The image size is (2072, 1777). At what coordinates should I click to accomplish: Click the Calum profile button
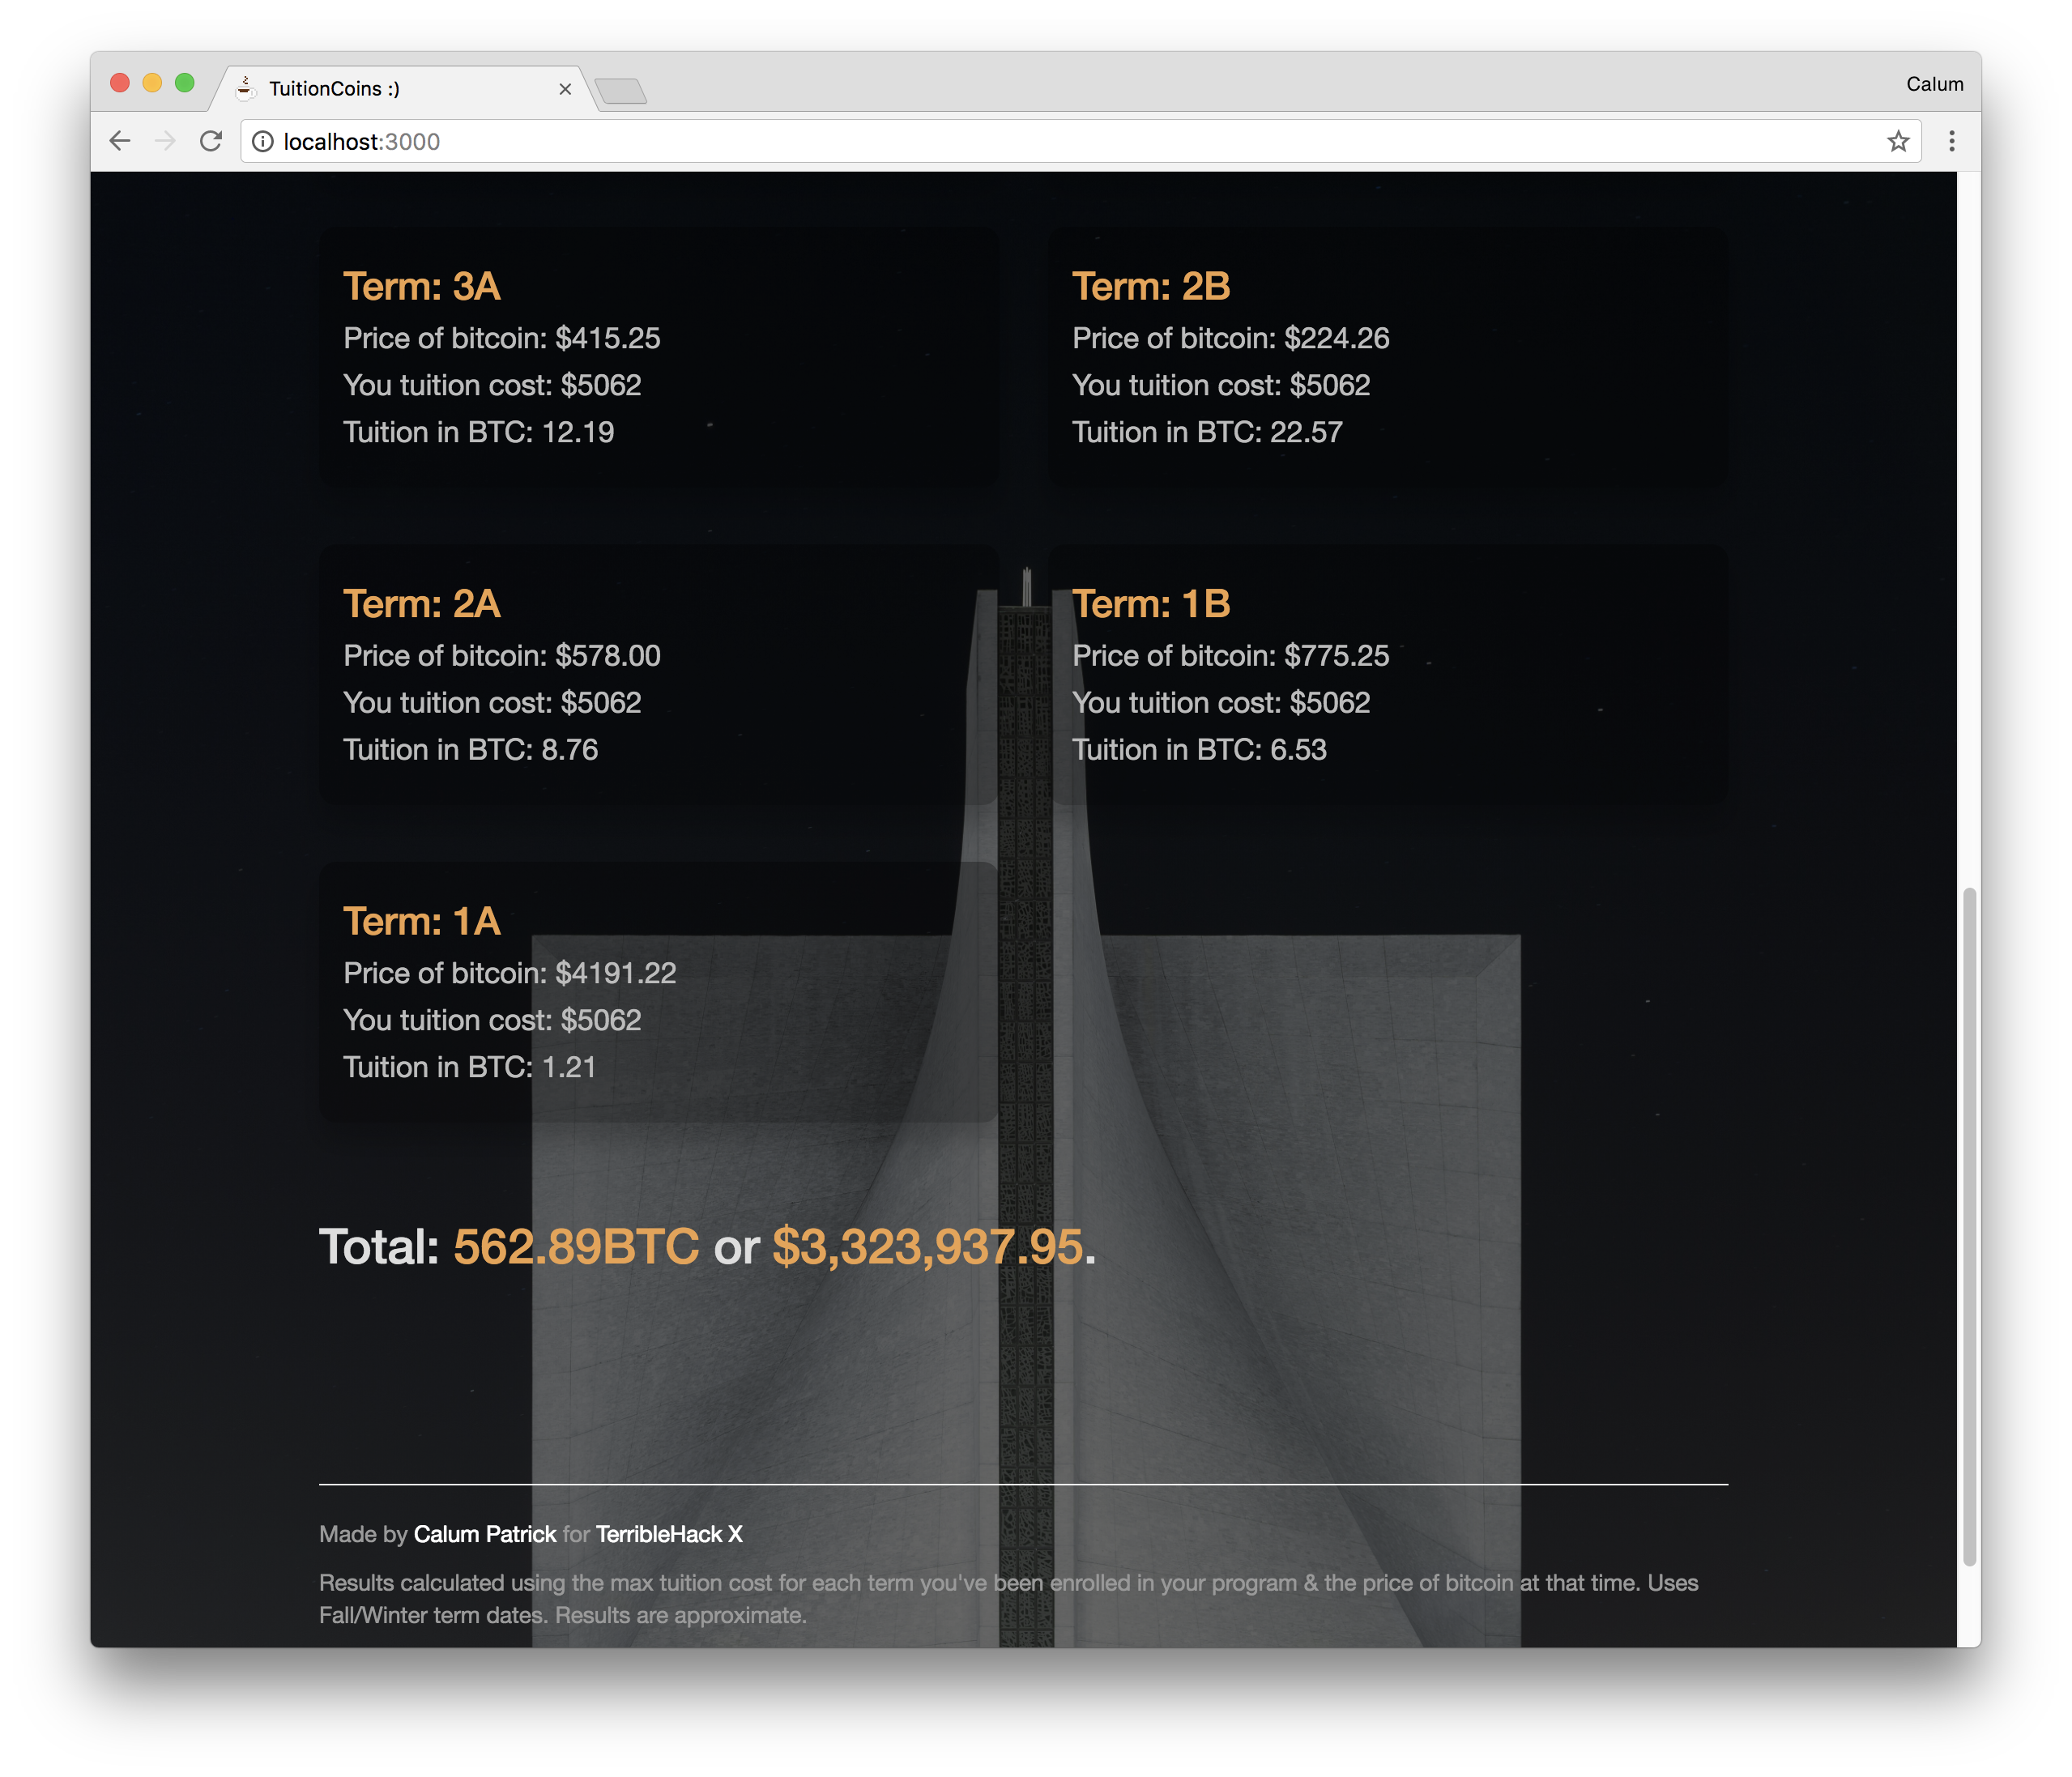[x=1933, y=84]
